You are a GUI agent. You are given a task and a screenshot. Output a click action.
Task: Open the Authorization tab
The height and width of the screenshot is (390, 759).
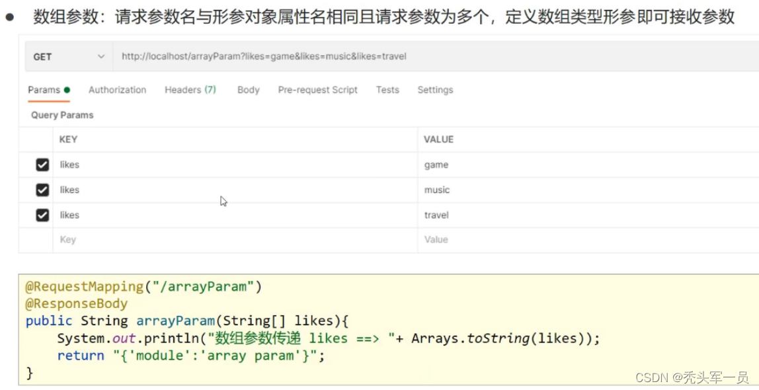click(117, 90)
